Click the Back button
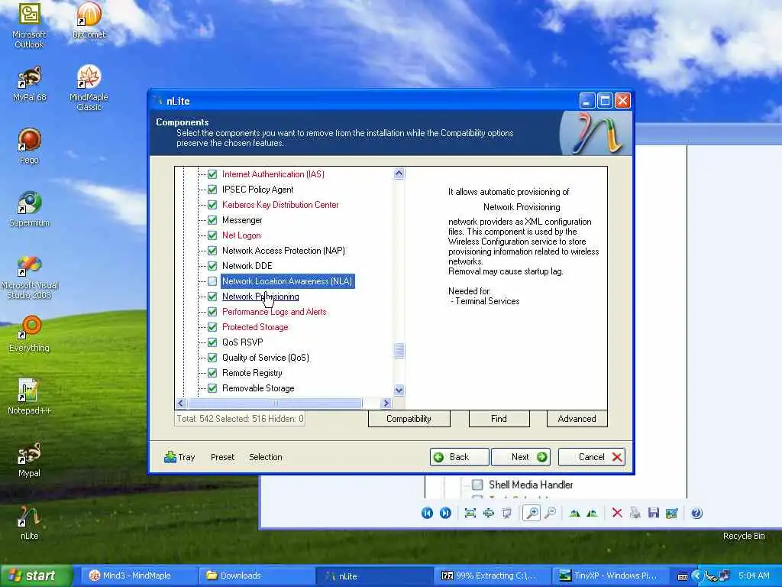This screenshot has width=782, height=587. tap(459, 457)
